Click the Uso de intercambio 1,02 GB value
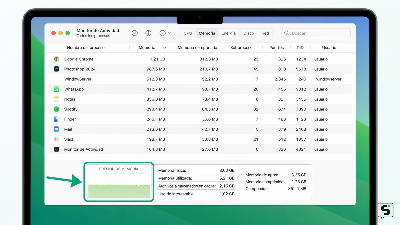 pyautogui.click(x=227, y=194)
